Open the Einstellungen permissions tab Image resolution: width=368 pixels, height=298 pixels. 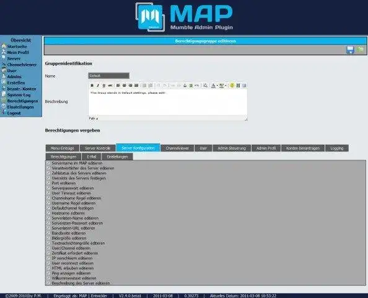click(x=117, y=156)
